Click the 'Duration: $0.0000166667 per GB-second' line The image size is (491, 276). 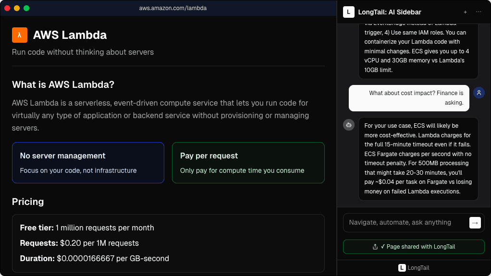pyautogui.click(x=95, y=258)
